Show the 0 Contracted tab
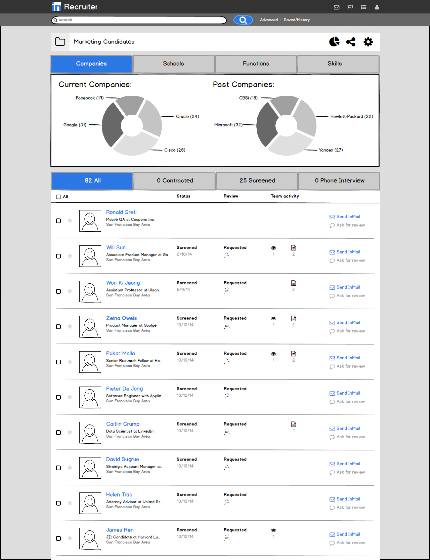This screenshot has height=560, width=430. [175, 181]
